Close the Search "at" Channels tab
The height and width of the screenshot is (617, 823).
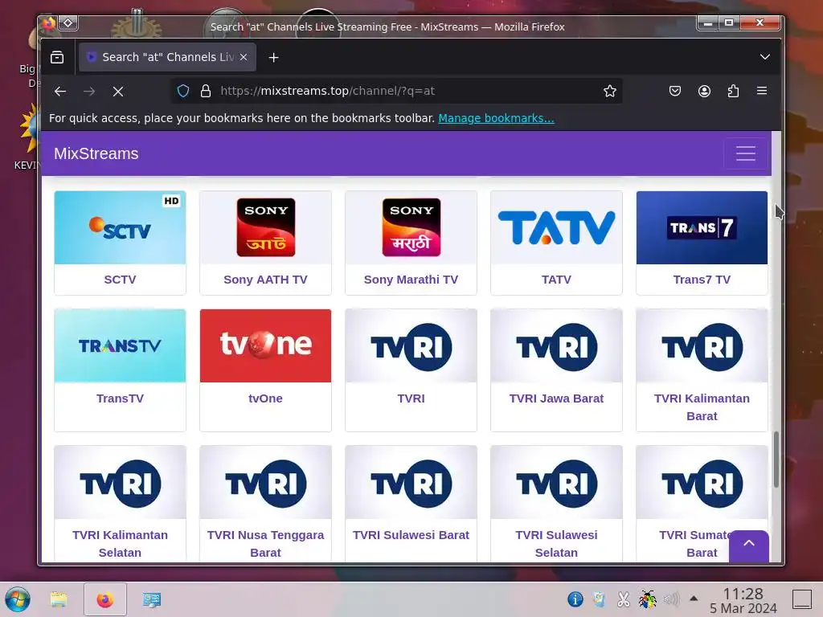[244, 57]
